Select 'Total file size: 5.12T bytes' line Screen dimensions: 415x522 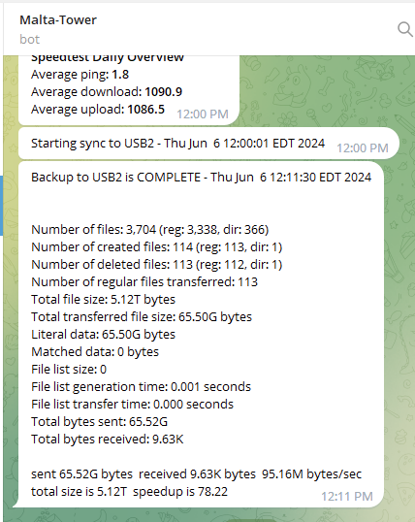[x=103, y=299]
